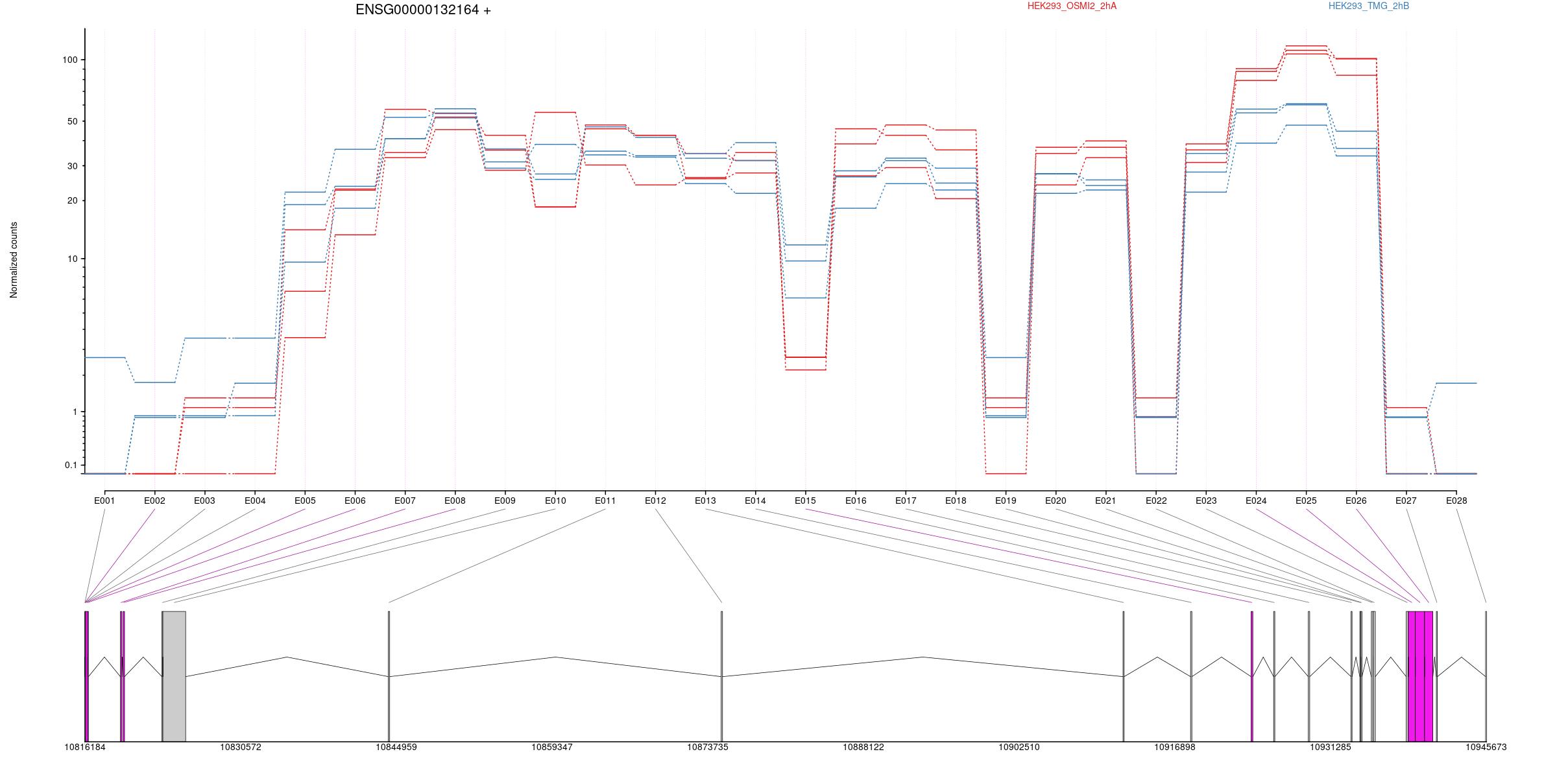
Task: Select the HEK293_OSMI2_2hA legend label
Action: point(1072,6)
